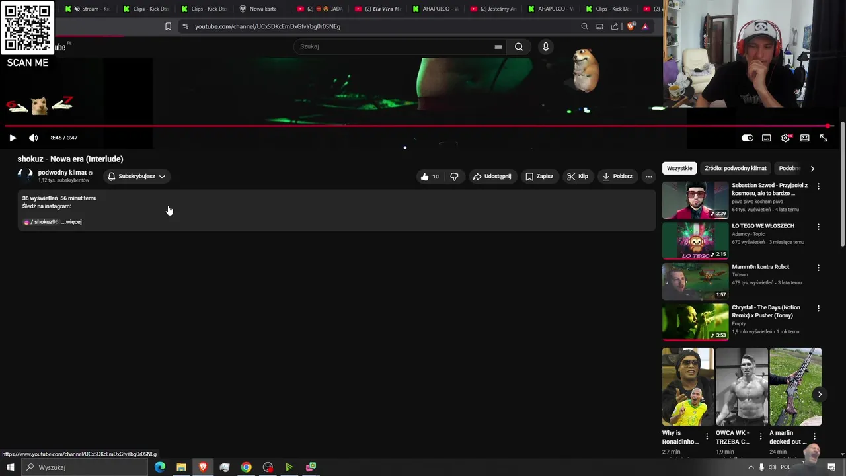The height and width of the screenshot is (476, 846).
Task: Open the Windows Start menu
Action: tap(10, 467)
